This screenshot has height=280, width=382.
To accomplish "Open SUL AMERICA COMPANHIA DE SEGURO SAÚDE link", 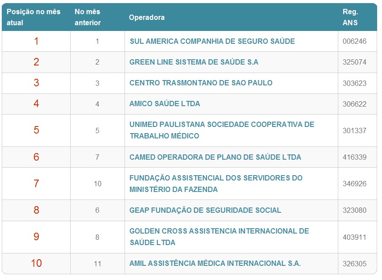I will click(x=212, y=41).
